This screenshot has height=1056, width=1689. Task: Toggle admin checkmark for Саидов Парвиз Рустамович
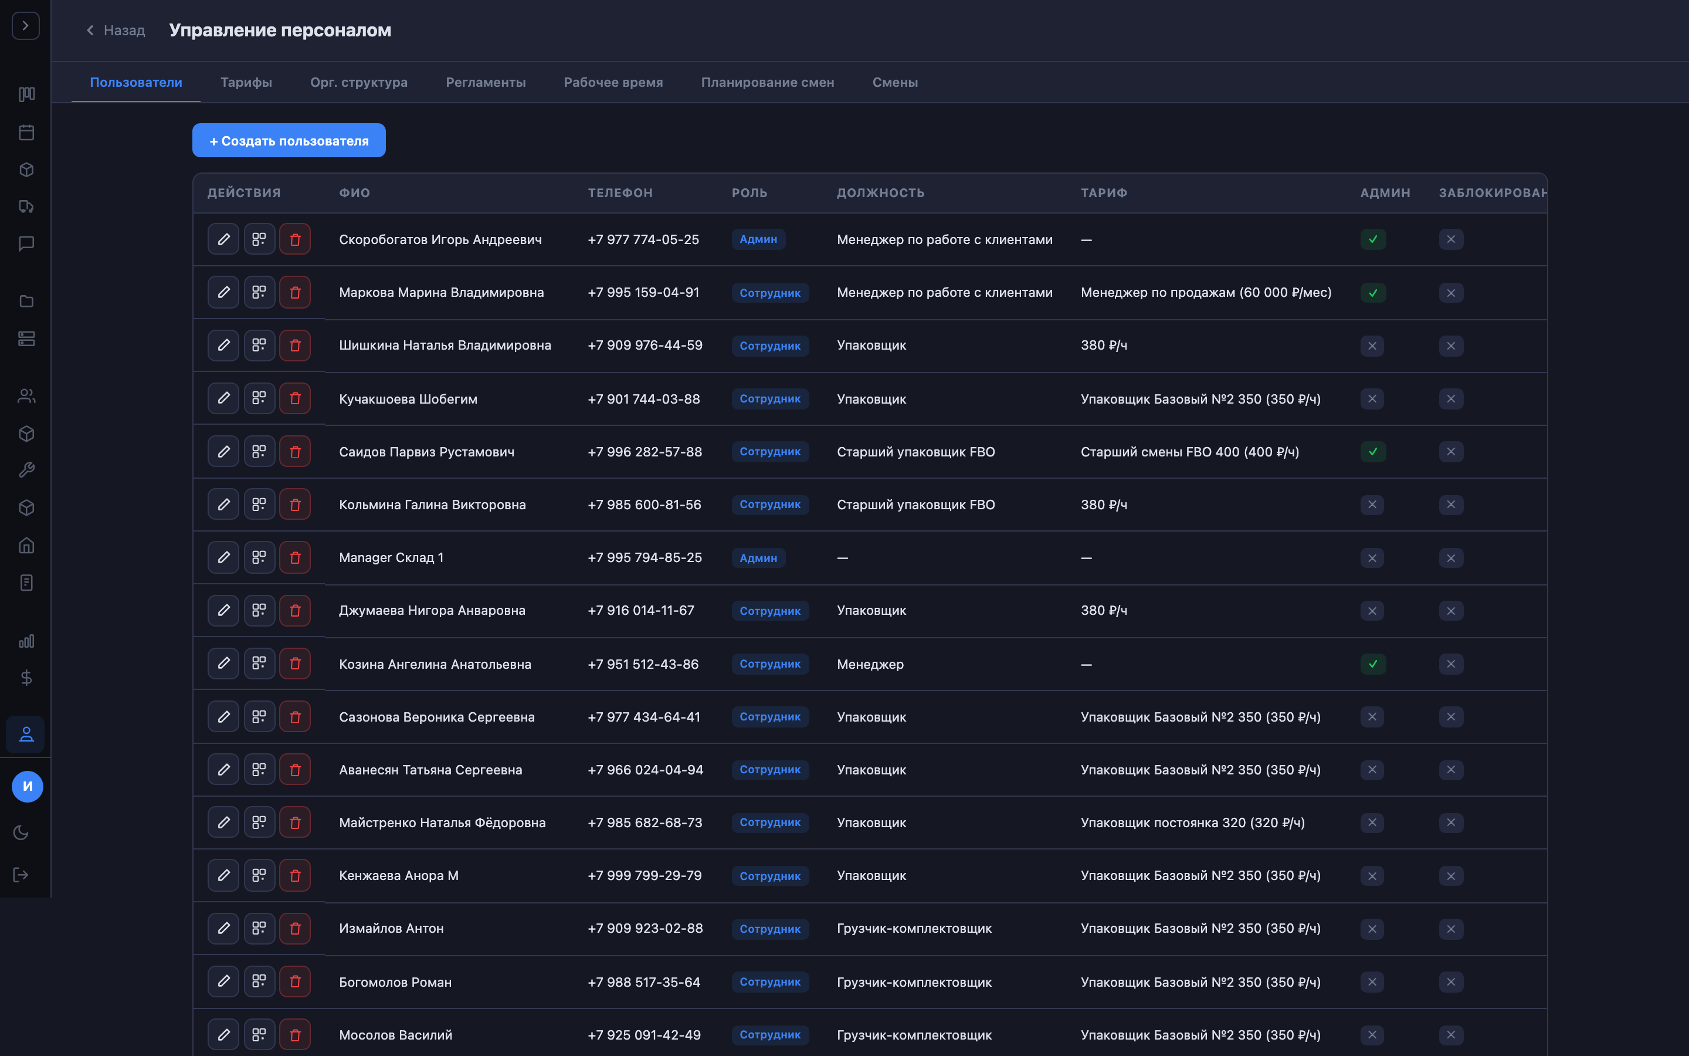tap(1373, 452)
